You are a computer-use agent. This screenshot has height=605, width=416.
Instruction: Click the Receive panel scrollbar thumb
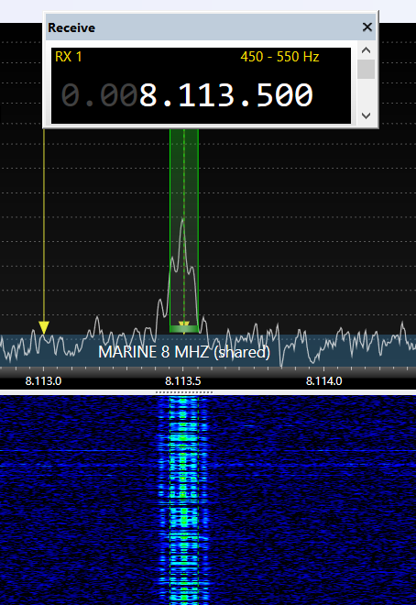click(366, 69)
